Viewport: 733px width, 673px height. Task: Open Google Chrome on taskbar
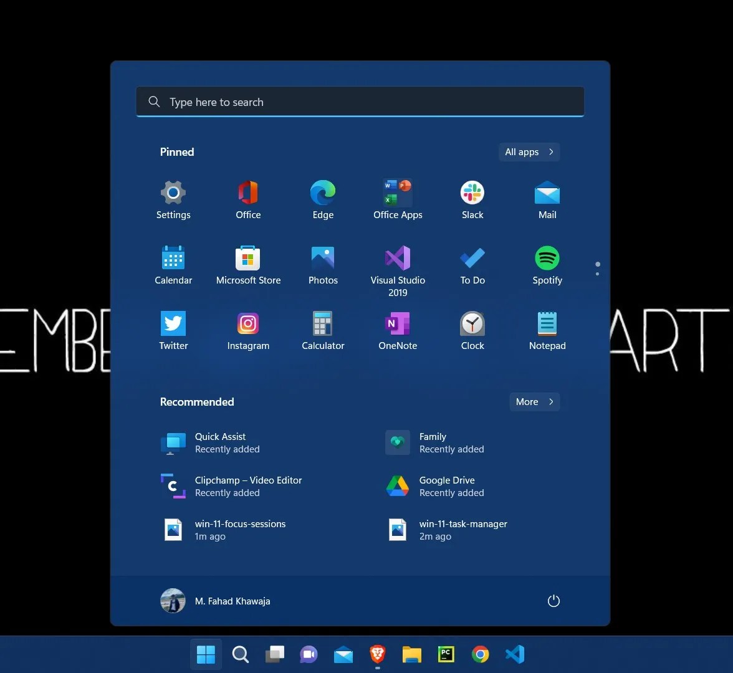pyautogui.click(x=480, y=654)
